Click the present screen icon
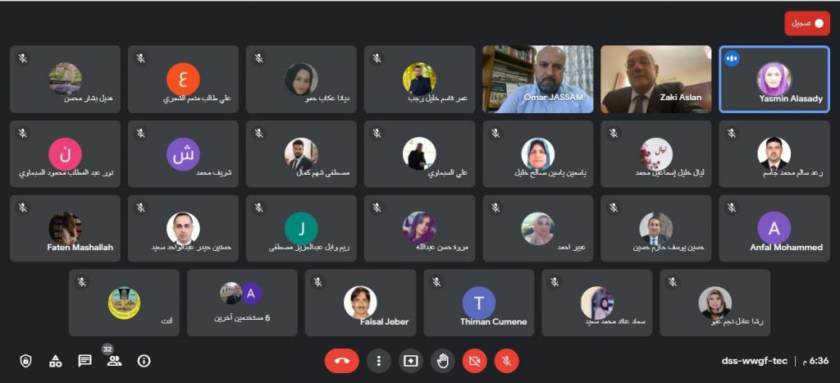This screenshot has width=840, height=383. (410, 362)
